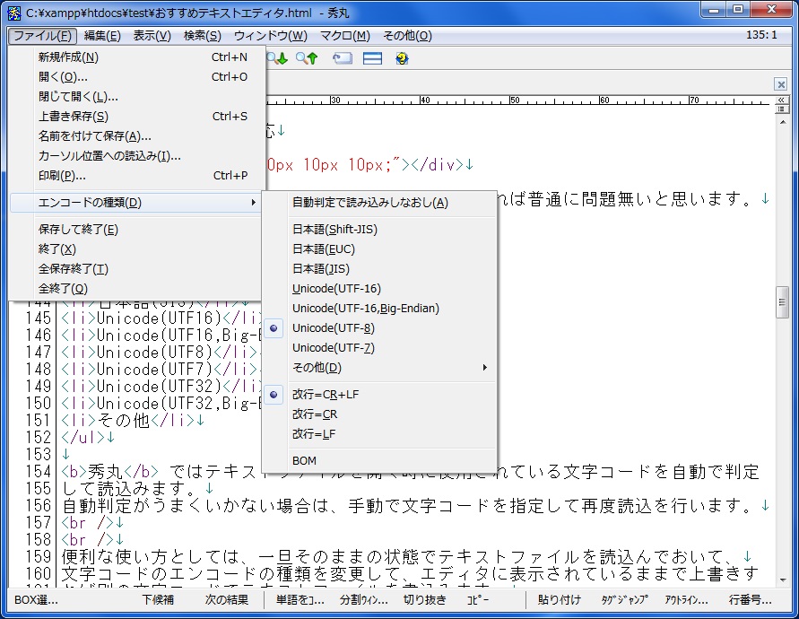Image resolution: width=799 pixels, height=619 pixels.
Task: Open help via the question mark toolbar icon
Action: coord(402,58)
